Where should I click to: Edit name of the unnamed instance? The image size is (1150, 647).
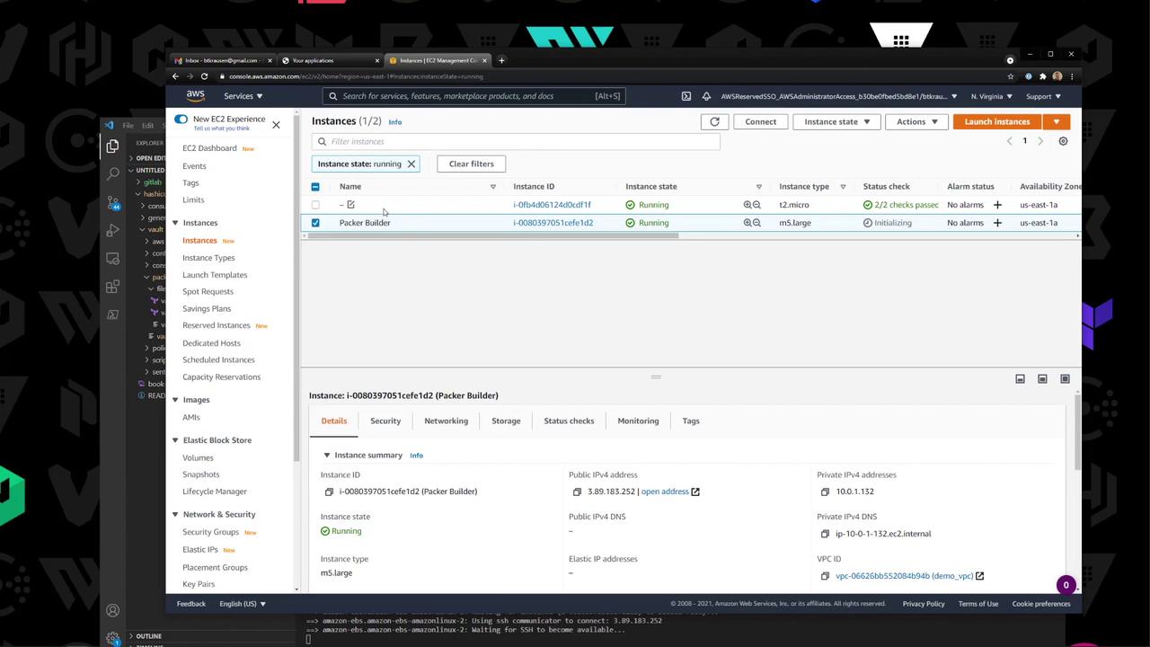coord(350,205)
